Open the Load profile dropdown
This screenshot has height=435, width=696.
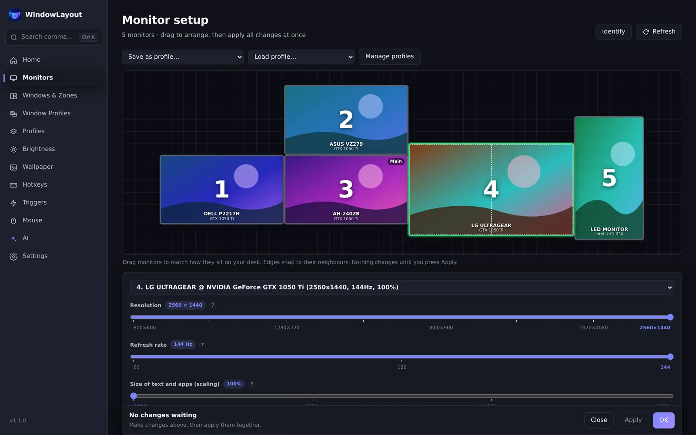[x=301, y=57]
